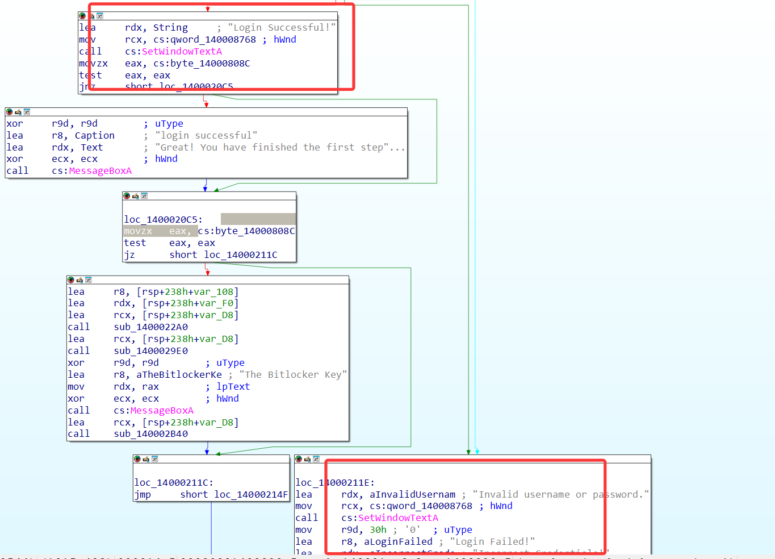
Task: Click graph icon on the loc_14000211E block
Action: (316, 459)
